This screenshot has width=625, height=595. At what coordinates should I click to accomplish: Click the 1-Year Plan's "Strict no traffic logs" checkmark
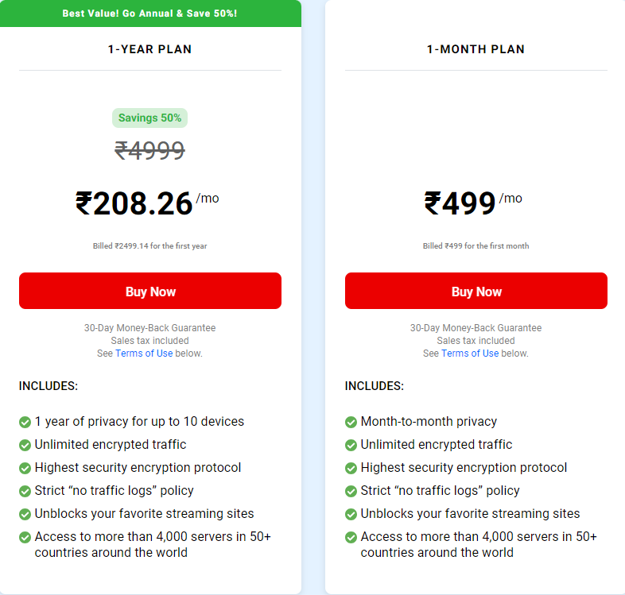click(25, 491)
